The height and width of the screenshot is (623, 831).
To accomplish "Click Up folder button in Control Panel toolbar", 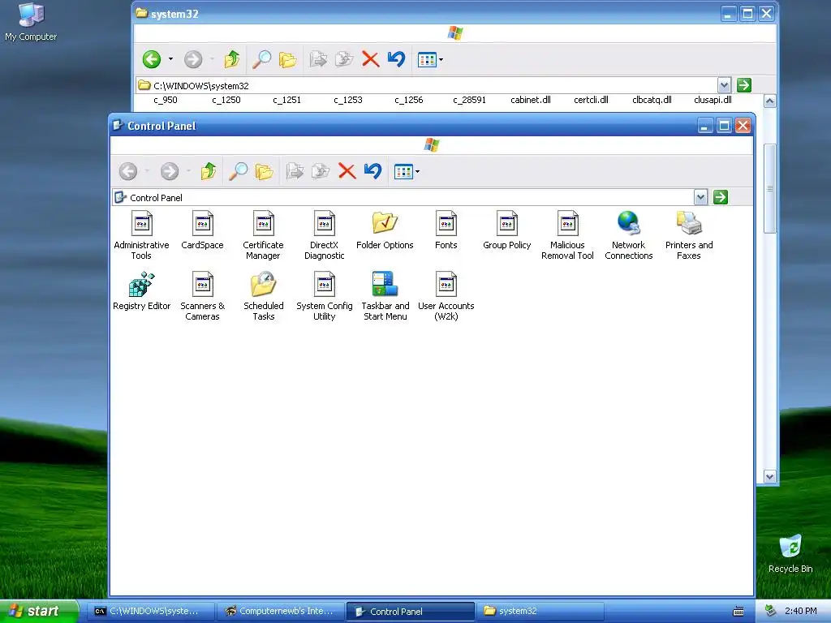I will pyautogui.click(x=209, y=171).
